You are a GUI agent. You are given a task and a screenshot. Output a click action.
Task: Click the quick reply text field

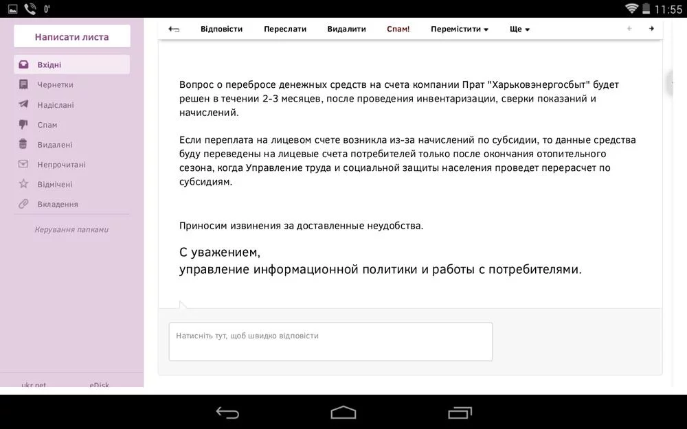coord(331,342)
